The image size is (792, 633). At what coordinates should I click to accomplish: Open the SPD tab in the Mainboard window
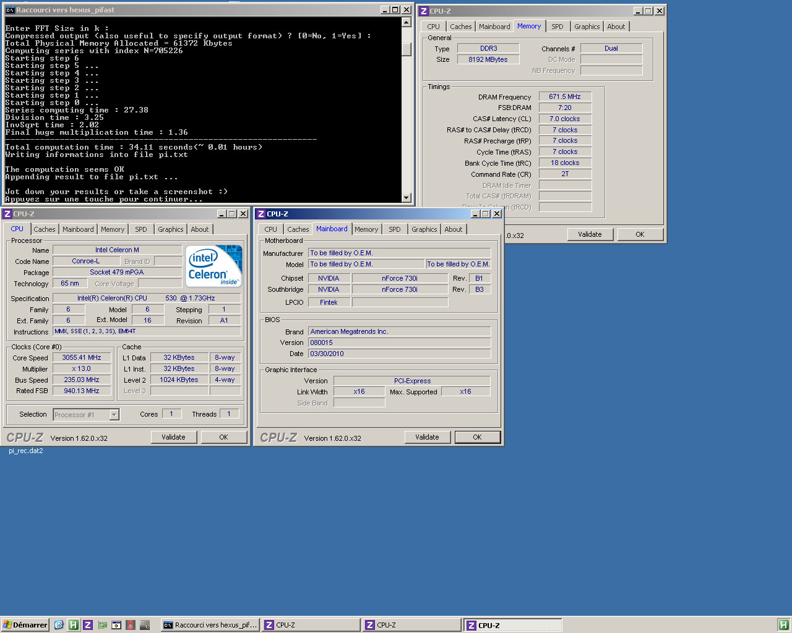395,229
